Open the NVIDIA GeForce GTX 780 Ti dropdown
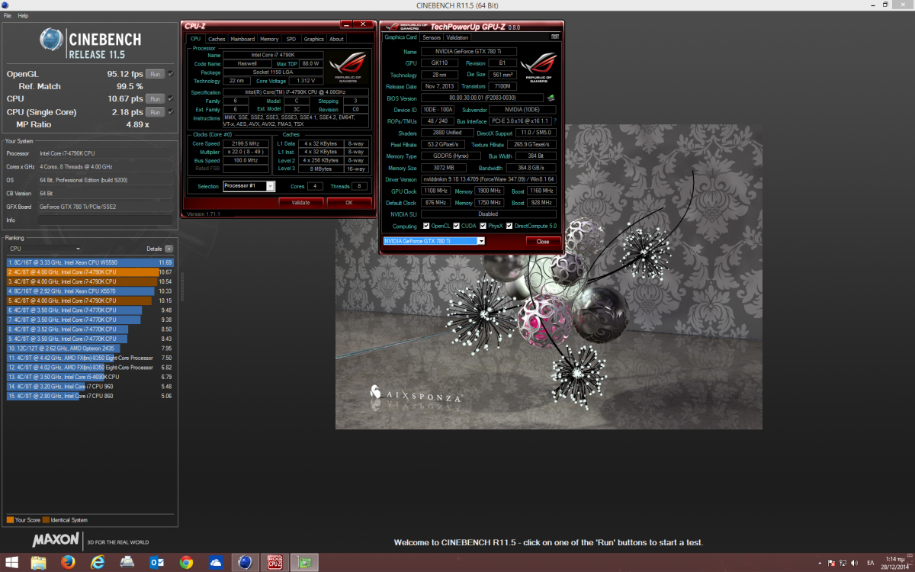915x572 pixels. [x=434, y=241]
